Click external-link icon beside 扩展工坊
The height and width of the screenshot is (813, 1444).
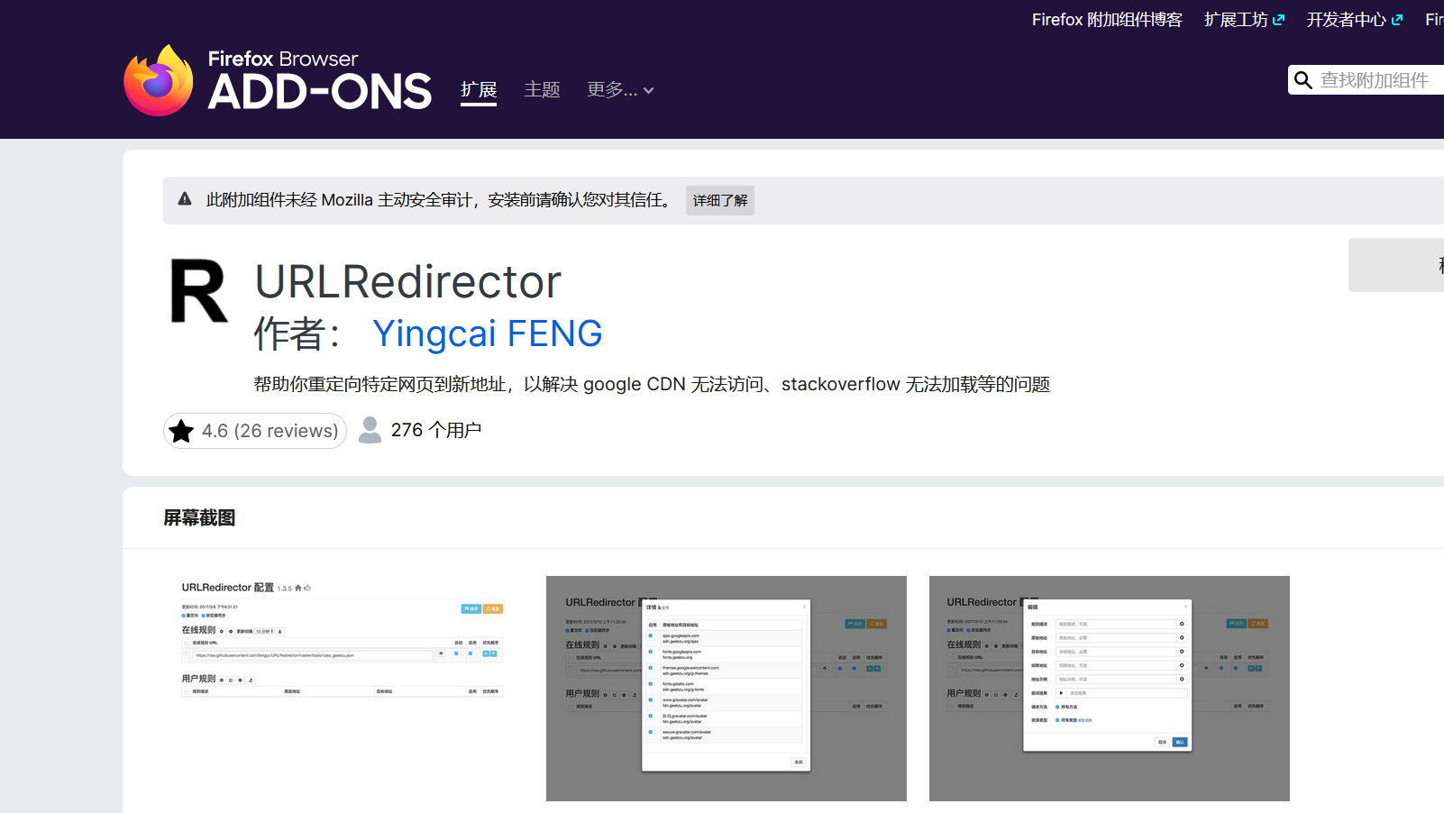click(1278, 20)
